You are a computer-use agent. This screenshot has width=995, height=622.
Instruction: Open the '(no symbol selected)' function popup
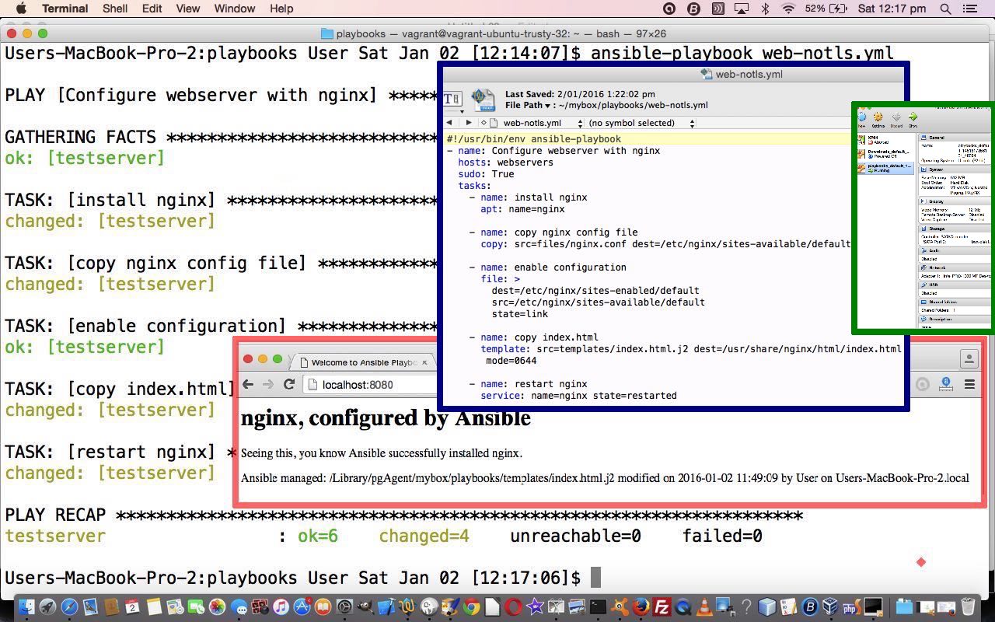coord(641,123)
